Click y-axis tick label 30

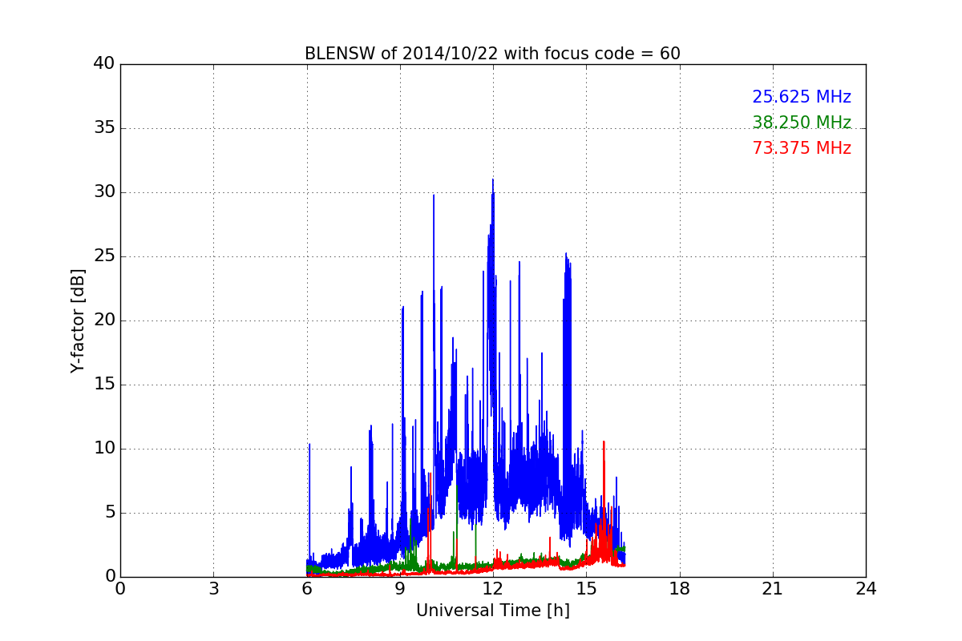tap(105, 192)
